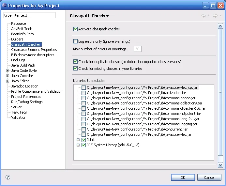Expand the JUnit 4 library node

[78, 140]
